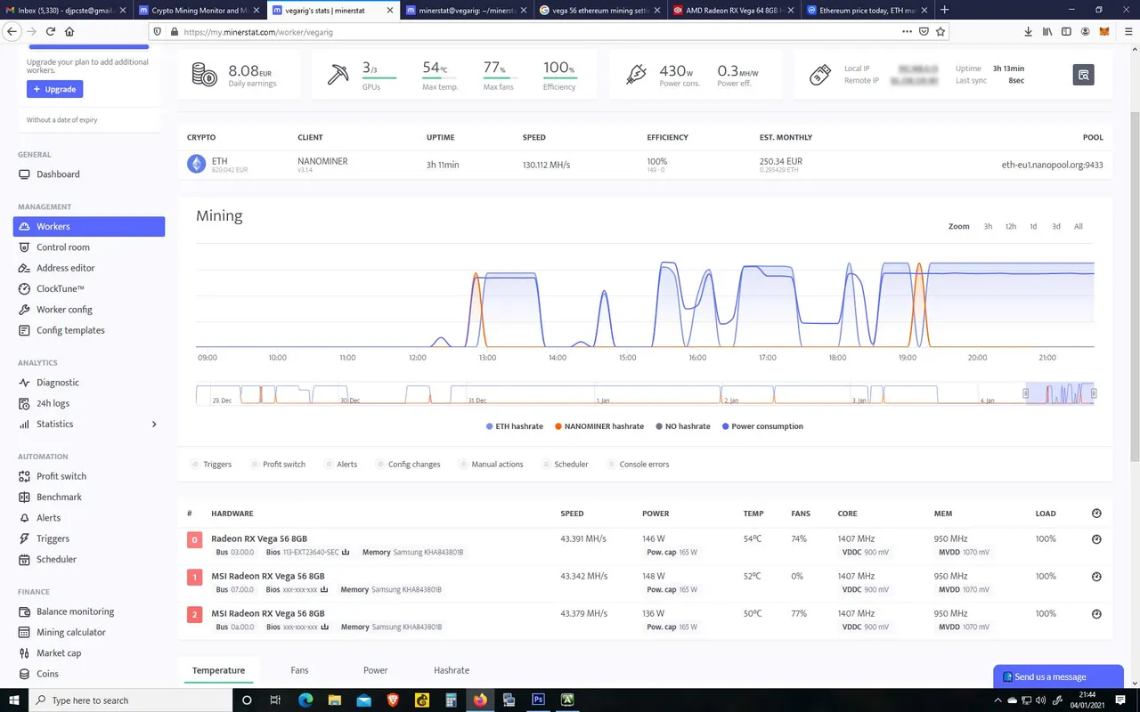Toggle the Firefox sidebar icon
This screenshot has width=1140, height=712.
point(1067,31)
